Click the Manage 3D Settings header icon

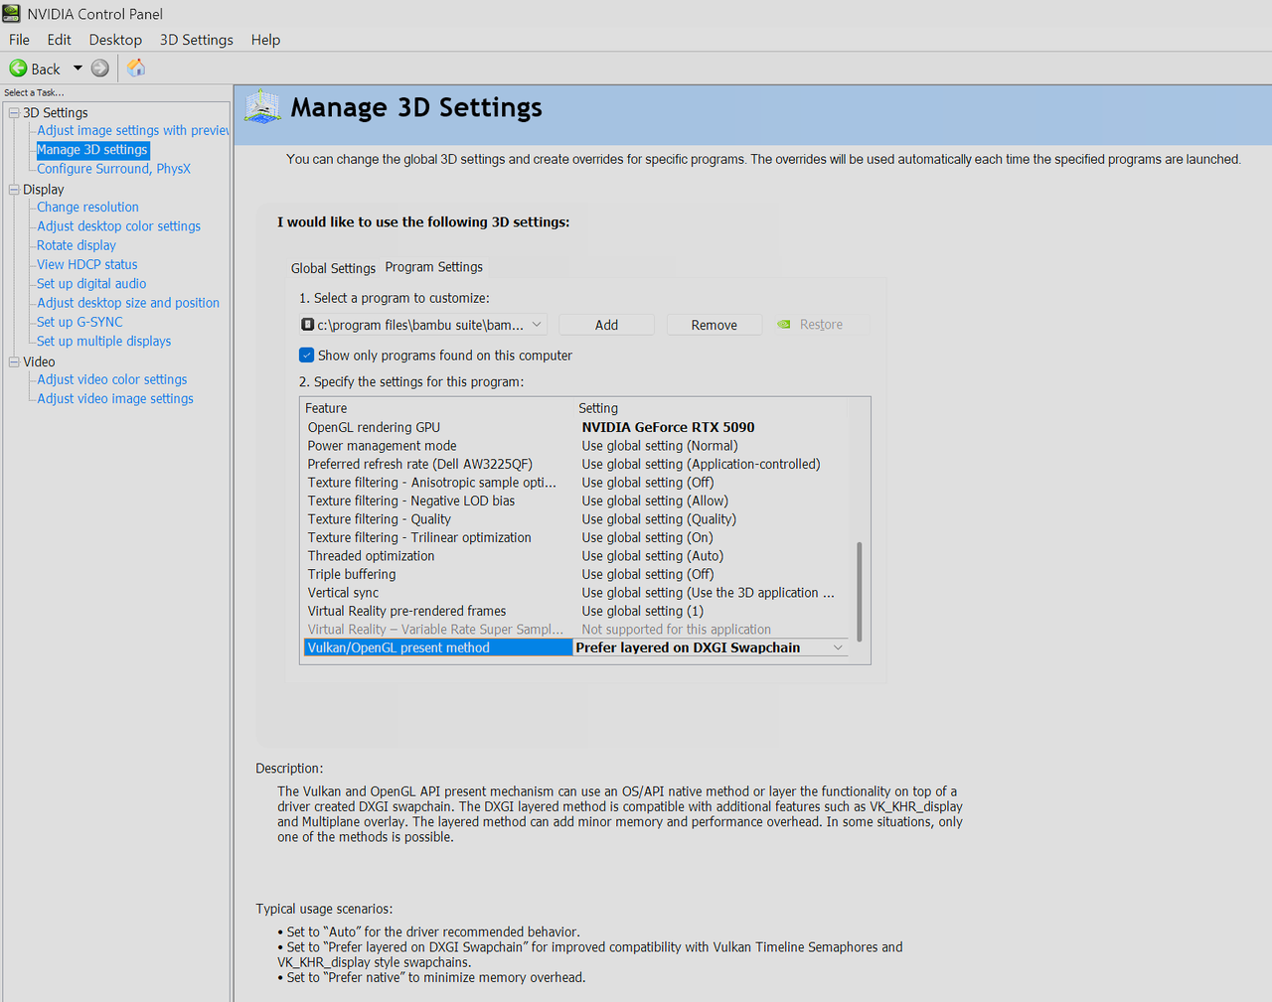263,106
